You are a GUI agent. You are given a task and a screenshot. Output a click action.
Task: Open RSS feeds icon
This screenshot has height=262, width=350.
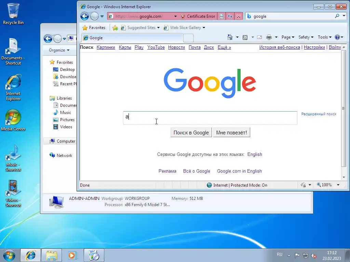(245, 38)
